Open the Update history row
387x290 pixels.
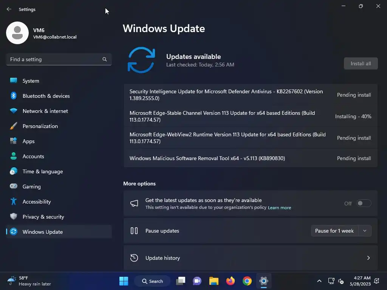click(250, 258)
